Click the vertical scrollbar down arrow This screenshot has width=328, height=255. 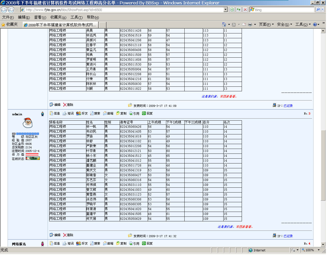click(x=323, y=244)
